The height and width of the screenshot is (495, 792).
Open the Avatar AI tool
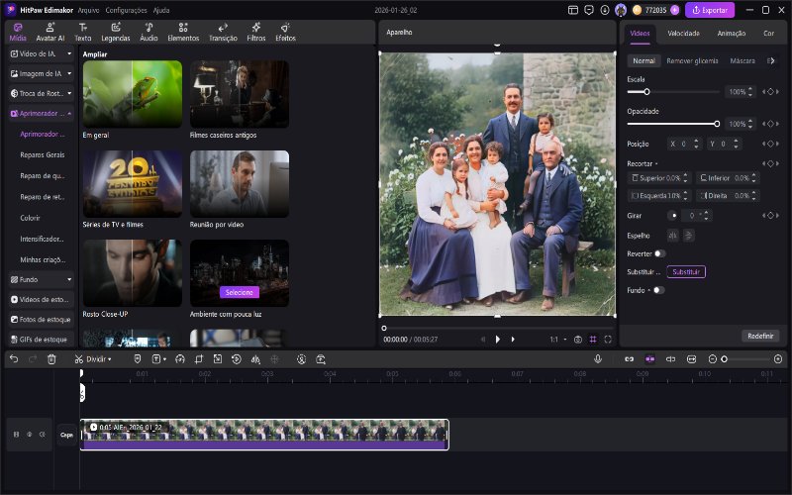coord(50,33)
